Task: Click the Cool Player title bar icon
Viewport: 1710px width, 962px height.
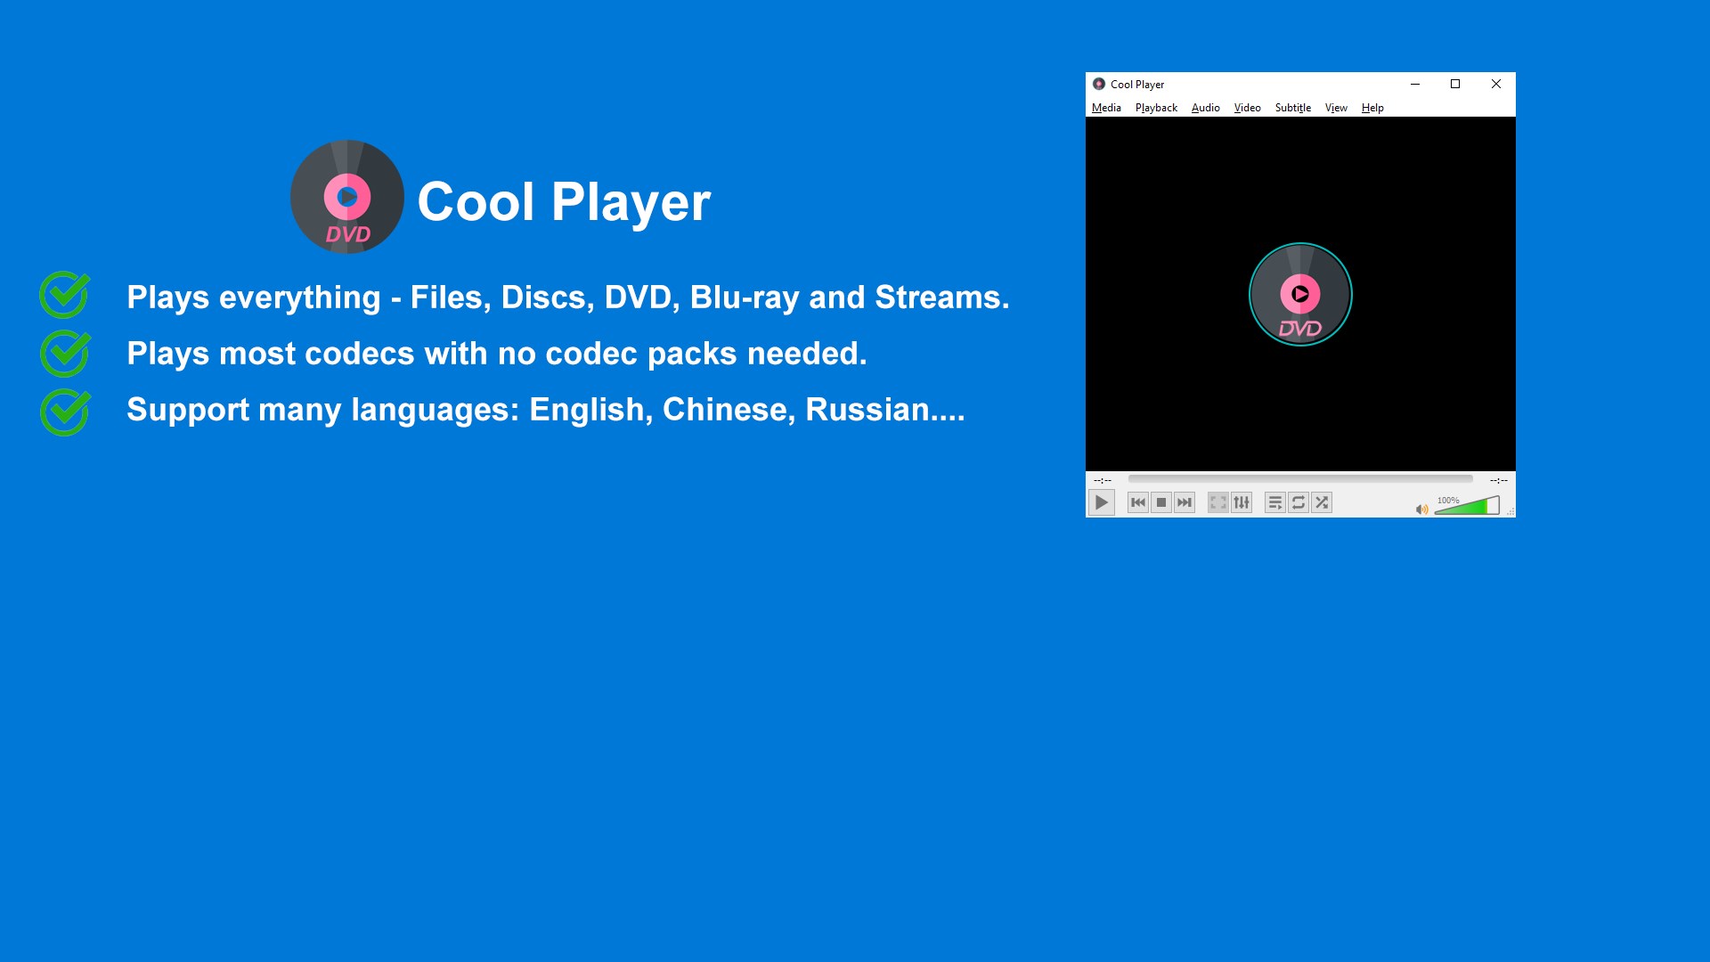Action: coord(1099,84)
